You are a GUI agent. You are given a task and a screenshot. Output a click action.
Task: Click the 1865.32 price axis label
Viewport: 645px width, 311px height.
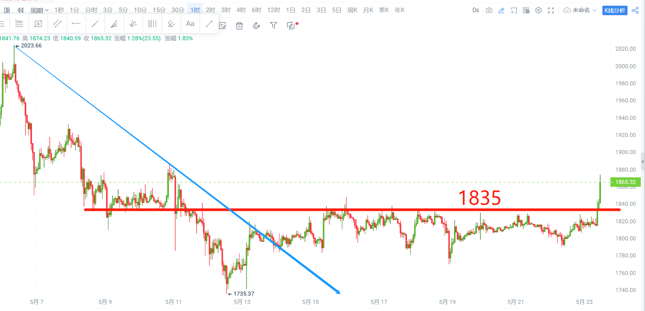point(626,182)
